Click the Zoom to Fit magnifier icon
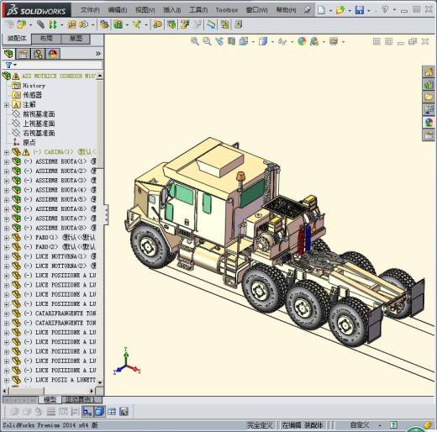 coord(195,41)
